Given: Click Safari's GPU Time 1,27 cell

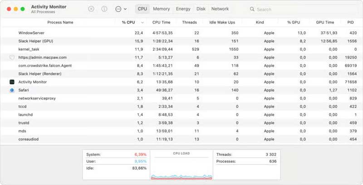Looking at the screenshot, I should tap(333, 90).
